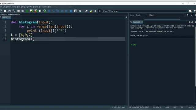
Task: Open the console tab browse button
Action: point(131,22)
